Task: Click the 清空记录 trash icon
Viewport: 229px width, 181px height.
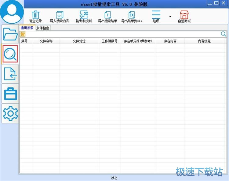Action: tap(35, 15)
